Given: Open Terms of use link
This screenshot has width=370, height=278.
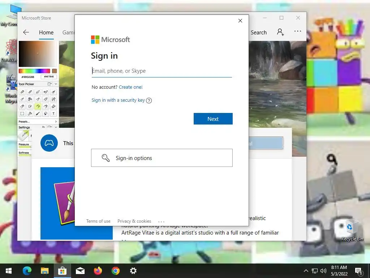Looking at the screenshot, I should point(98,221).
